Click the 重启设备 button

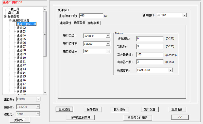177,109
